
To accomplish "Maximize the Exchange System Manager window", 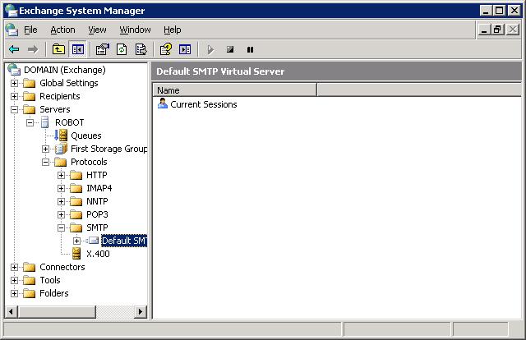I will pos(499,11).
